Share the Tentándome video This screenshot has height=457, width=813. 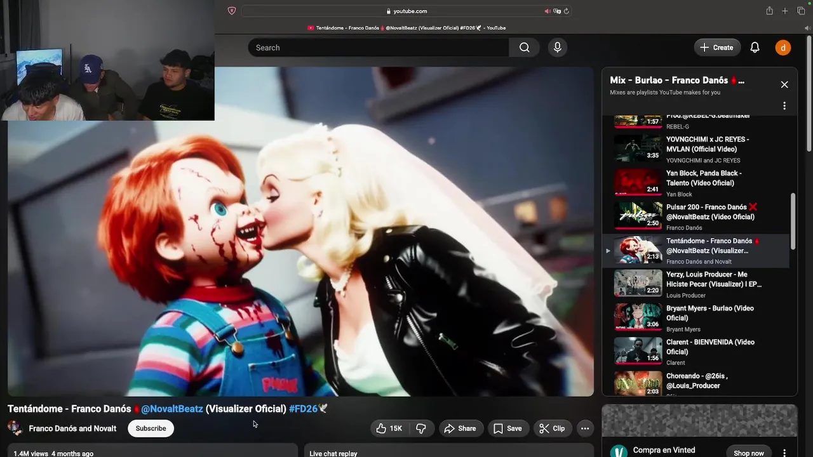[x=460, y=428]
